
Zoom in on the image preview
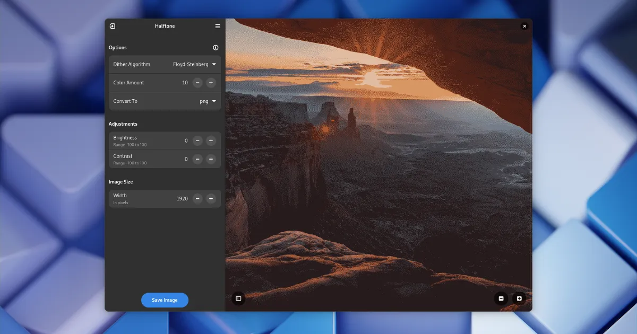(519, 298)
